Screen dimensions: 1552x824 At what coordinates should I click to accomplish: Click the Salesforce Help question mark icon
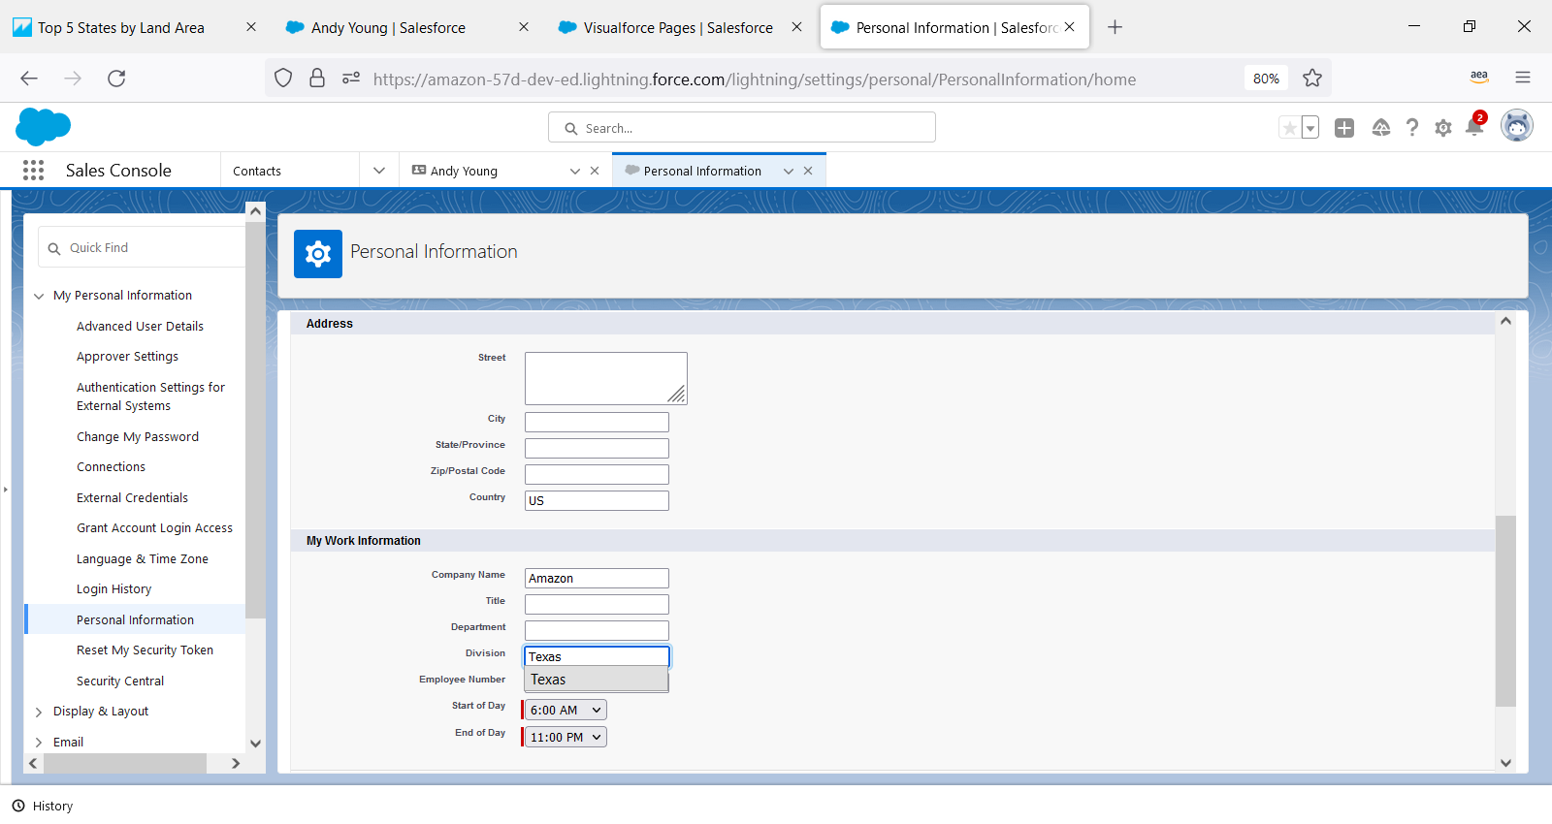tap(1412, 128)
